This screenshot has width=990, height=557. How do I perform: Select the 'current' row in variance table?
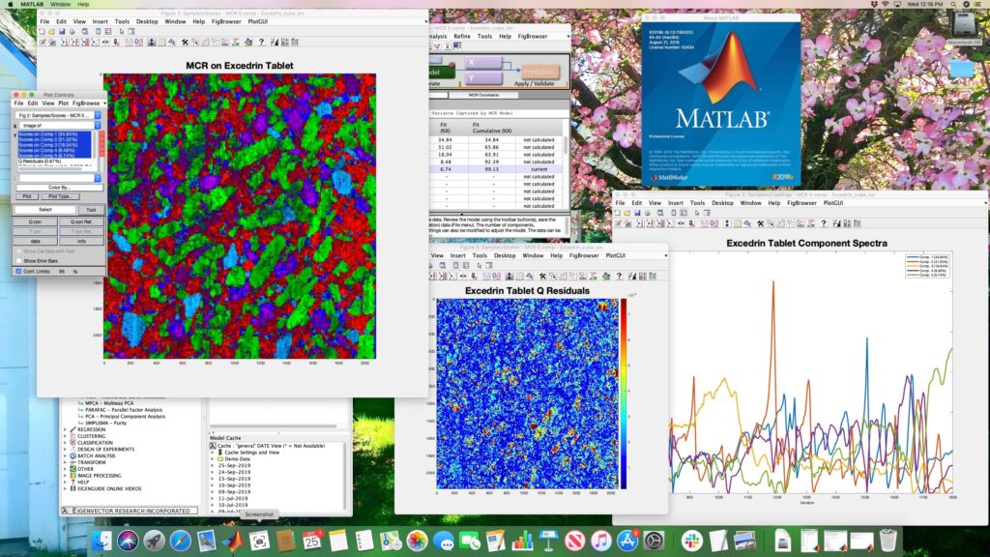496,169
